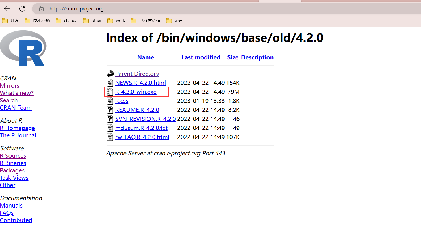This screenshot has height=242, width=421.
Task: Open the Other software link
Action: click(8, 185)
